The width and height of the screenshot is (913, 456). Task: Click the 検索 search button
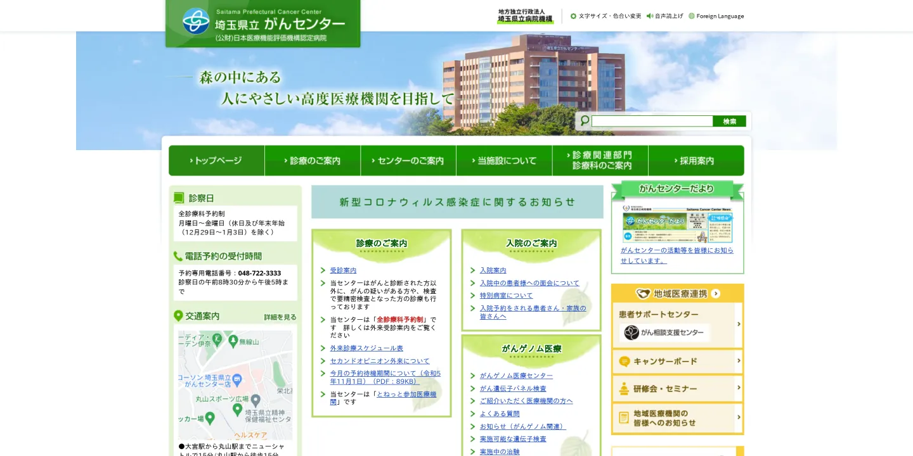[x=730, y=121]
